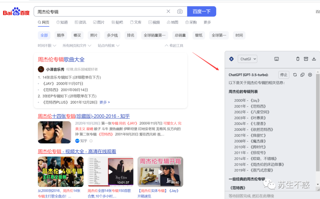
Task: Switch to the 知道 tab
Action: click(x=62, y=22)
